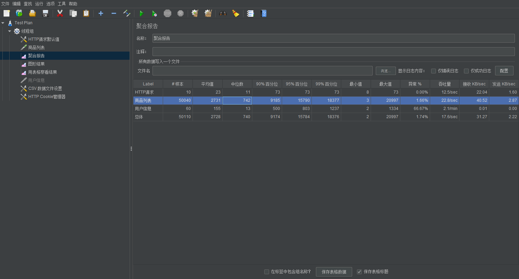Open the 帮助 menu
519x279 pixels.
(x=73, y=4)
